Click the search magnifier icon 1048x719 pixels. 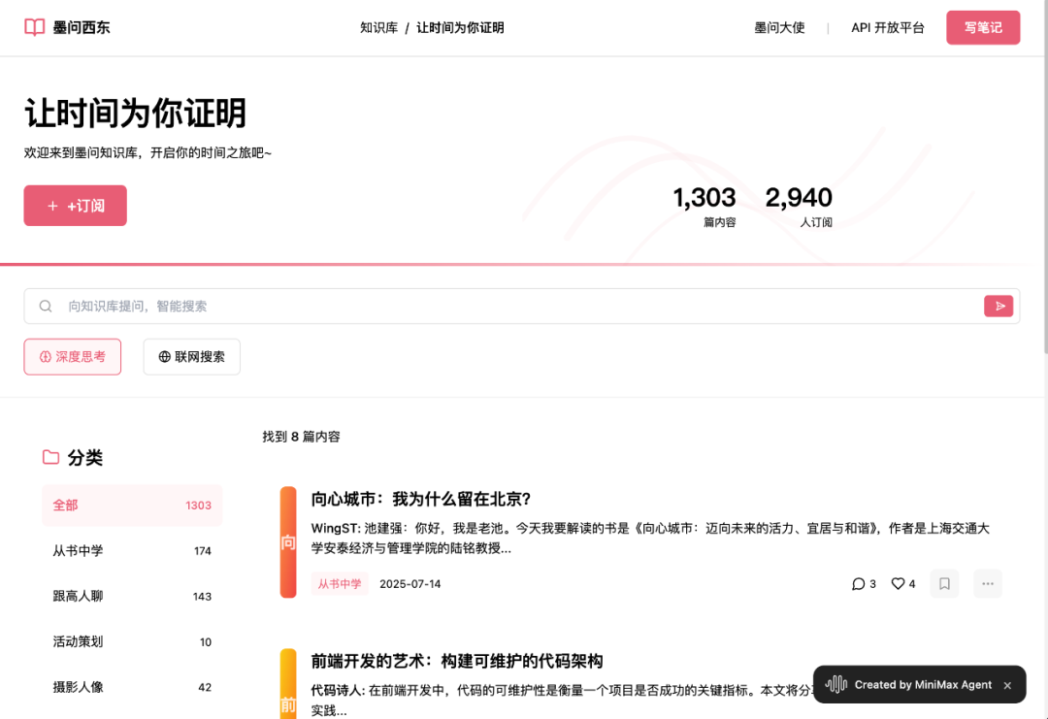[46, 306]
